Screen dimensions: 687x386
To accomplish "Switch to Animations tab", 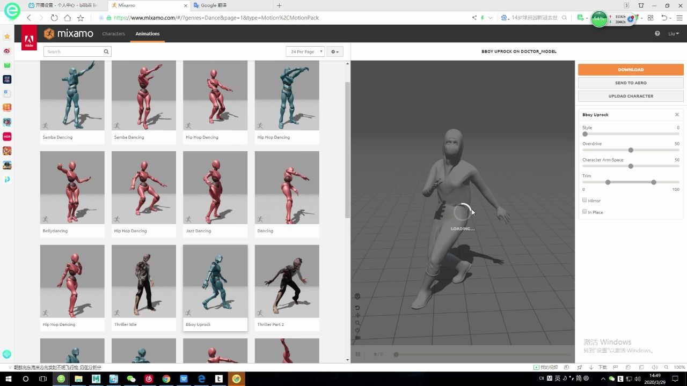I will [x=148, y=33].
